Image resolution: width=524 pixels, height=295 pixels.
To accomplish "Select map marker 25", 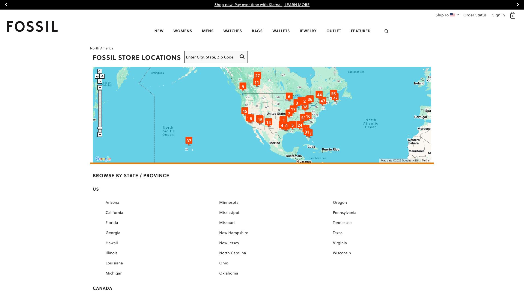I will pos(333,94).
